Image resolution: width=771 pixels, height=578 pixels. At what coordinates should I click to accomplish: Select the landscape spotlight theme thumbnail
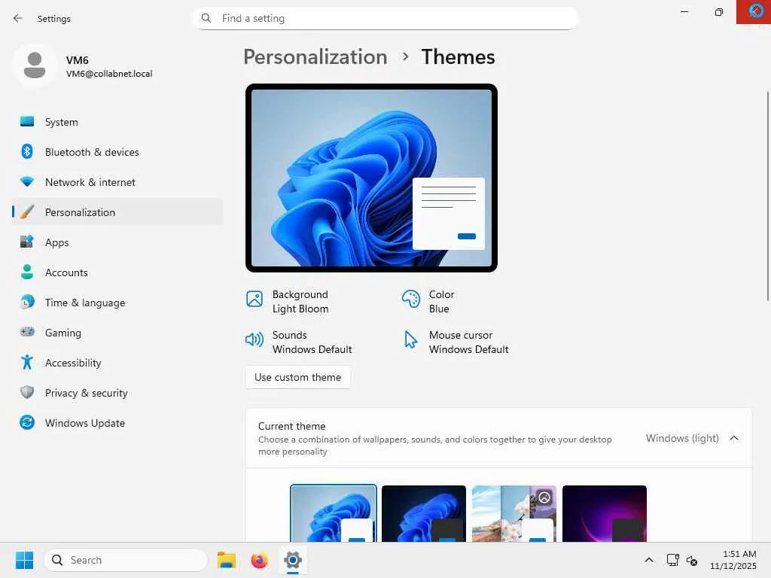pos(513,513)
